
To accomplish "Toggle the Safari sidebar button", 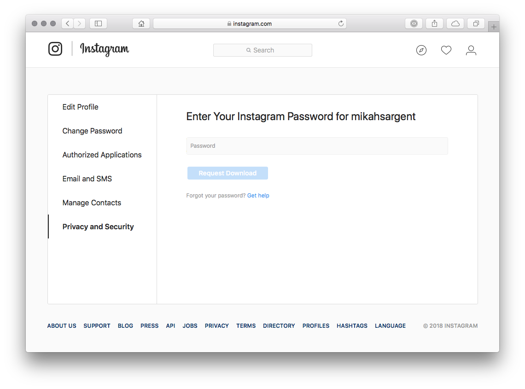I will coord(98,23).
